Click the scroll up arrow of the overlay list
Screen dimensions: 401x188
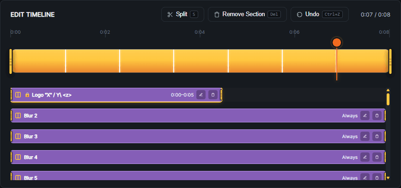click(388, 90)
